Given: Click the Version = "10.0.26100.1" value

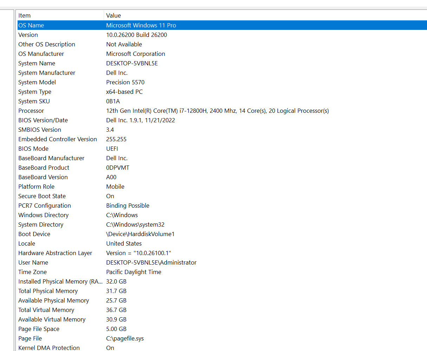Looking at the screenshot, I should [139, 253].
